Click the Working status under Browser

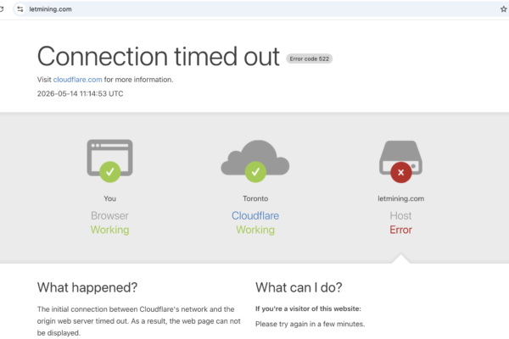point(109,230)
